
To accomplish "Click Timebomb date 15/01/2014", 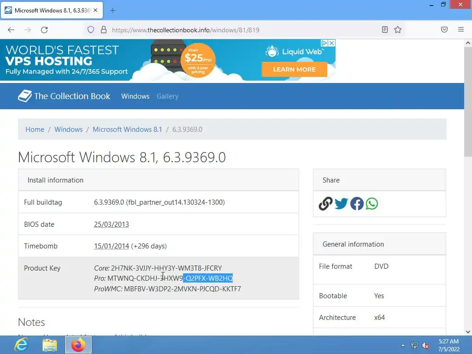I will click(x=112, y=246).
